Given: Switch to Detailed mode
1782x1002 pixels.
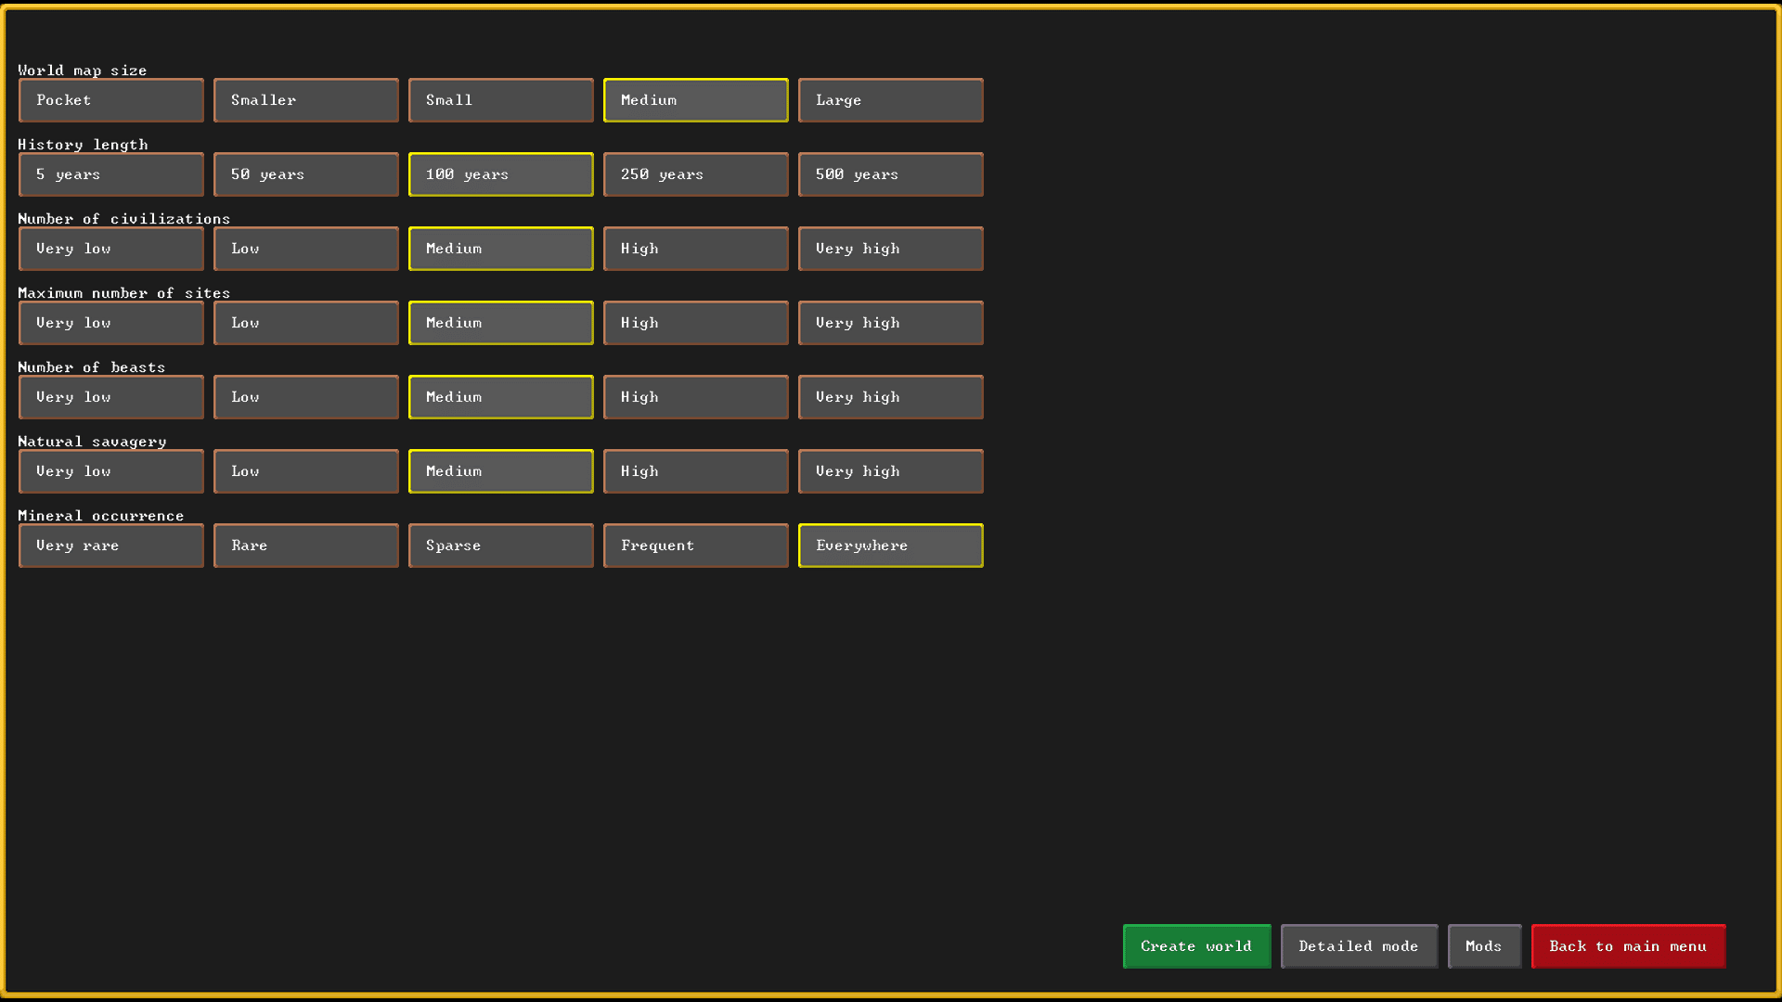Looking at the screenshot, I should point(1359,946).
